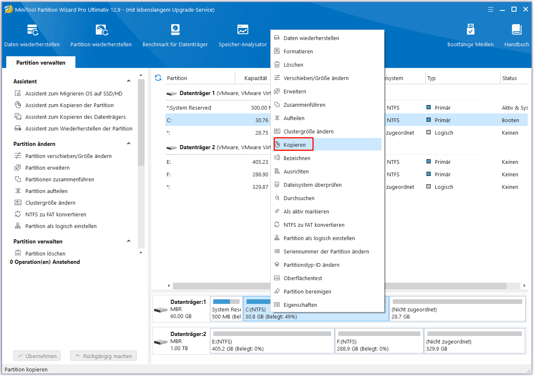Click the horizontal scrollbar of partition list
Screen dimensions: 534x376
tap(339, 286)
